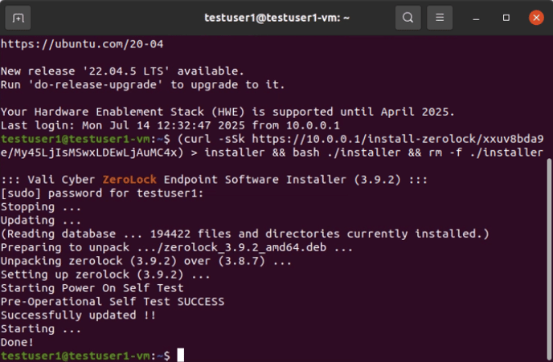The image size is (553, 362).
Task: Click the terminal vertical scrollbar
Action: 549,260
